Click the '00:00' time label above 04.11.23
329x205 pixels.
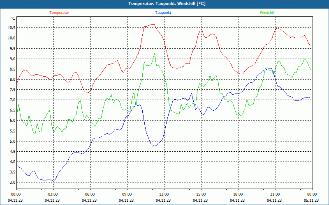click(x=16, y=194)
